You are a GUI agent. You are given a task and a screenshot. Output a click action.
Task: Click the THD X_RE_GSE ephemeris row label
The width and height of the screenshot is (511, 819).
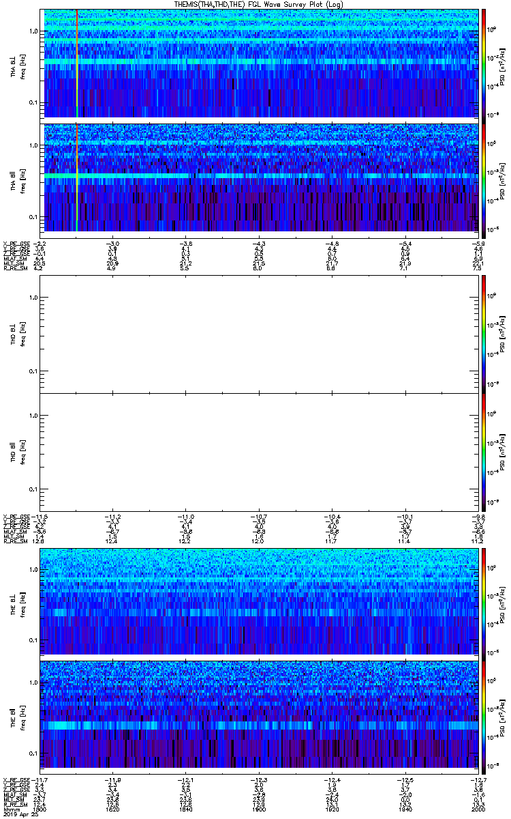[x=17, y=516]
